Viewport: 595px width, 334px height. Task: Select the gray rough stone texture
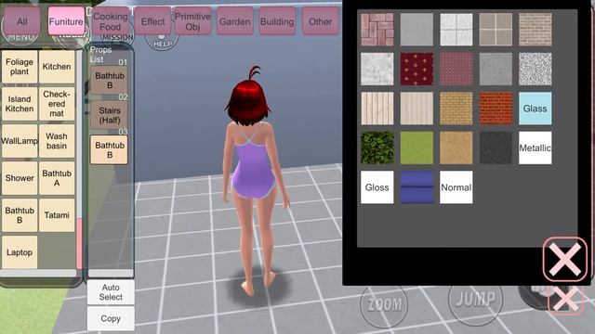(496, 69)
